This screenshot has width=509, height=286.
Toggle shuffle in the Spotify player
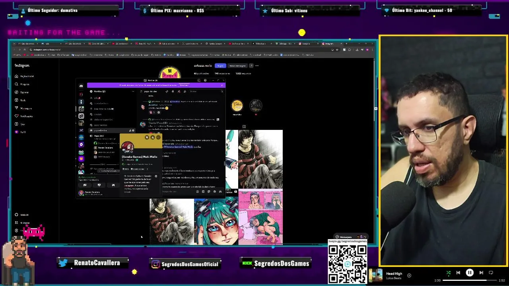point(449,273)
